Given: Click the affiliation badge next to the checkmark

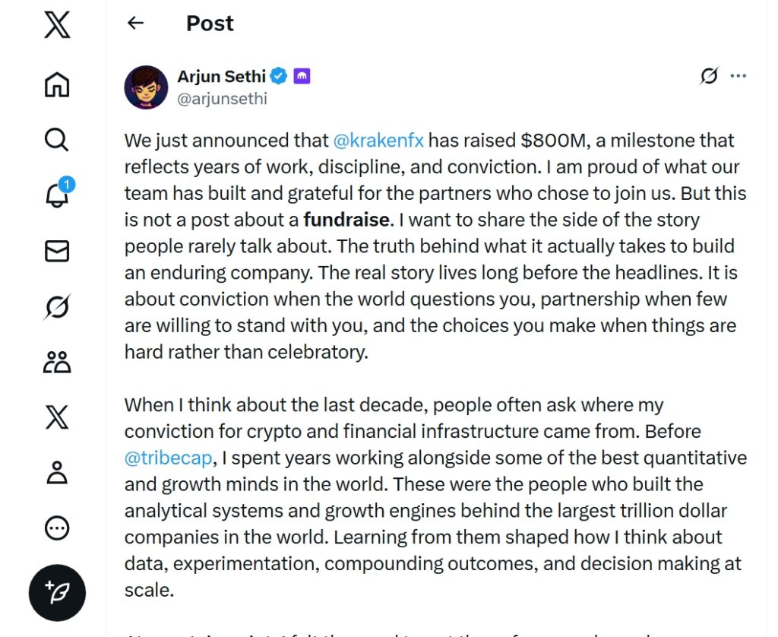Looking at the screenshot, I should click(302, 76).
